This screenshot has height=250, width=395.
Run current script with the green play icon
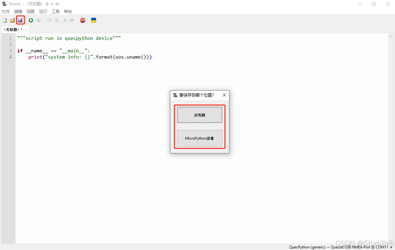[31, 20]
